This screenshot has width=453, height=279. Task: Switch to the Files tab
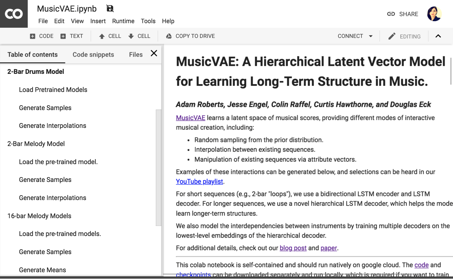[136, 55]
